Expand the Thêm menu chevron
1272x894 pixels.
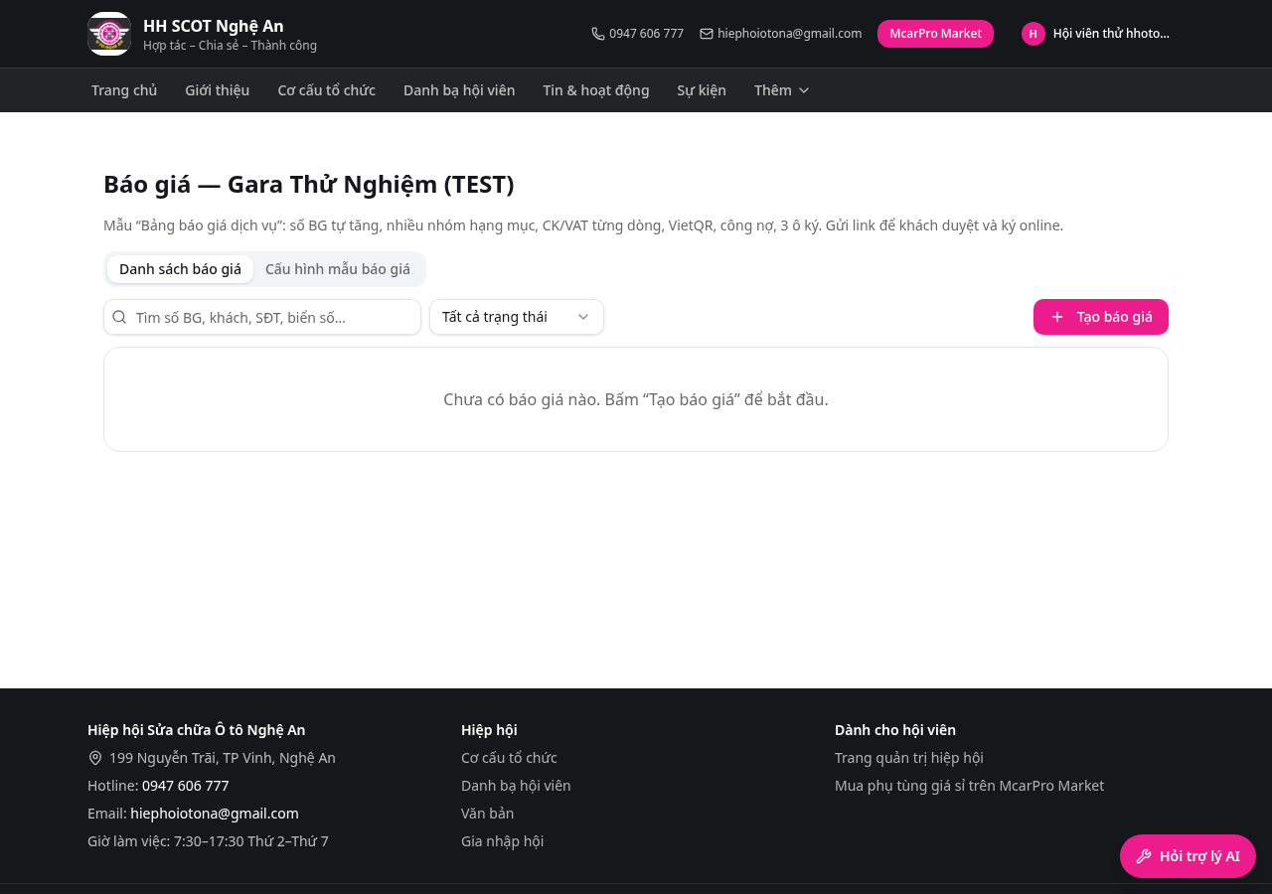click(x=804, y=90)
